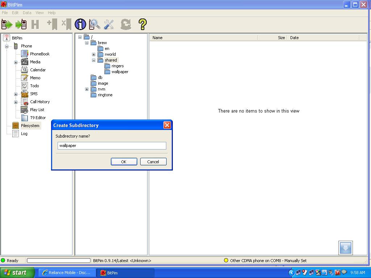Sort file list by Date column

coord(323,38)
